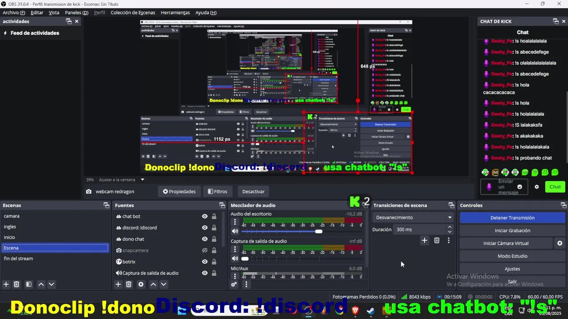Open Steam from taskbar
This screenshot has width=568, height=319.
[370, 311]
